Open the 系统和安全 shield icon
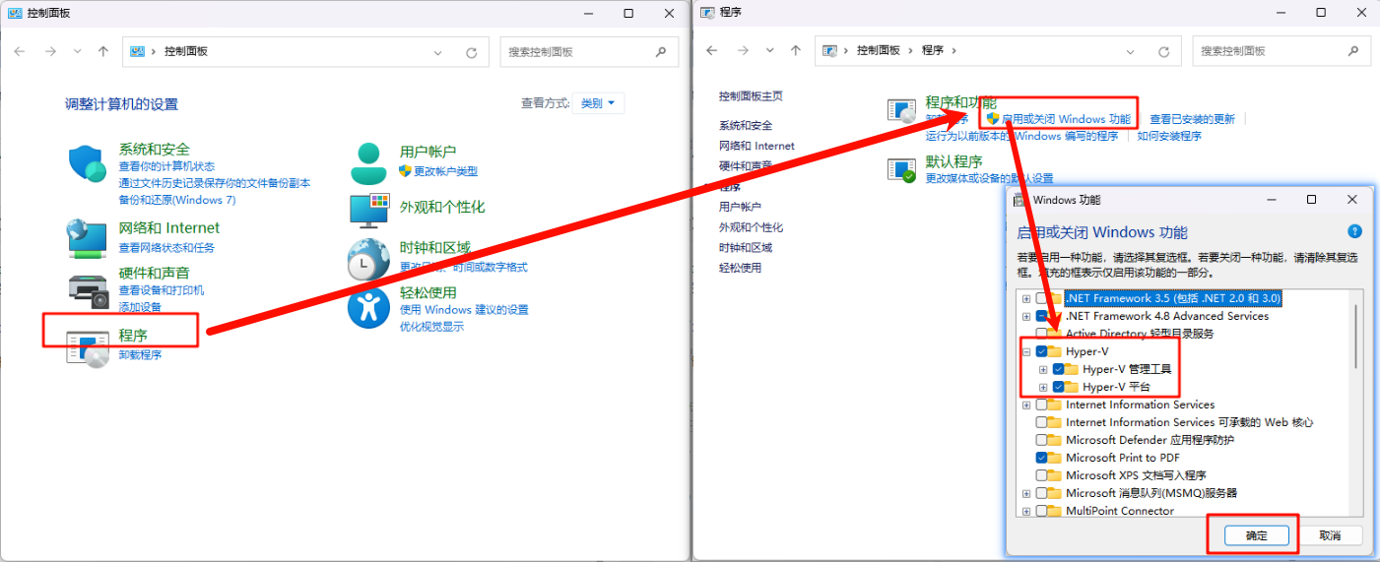Viewport: 1380px width, 562px height. point(87,162)
